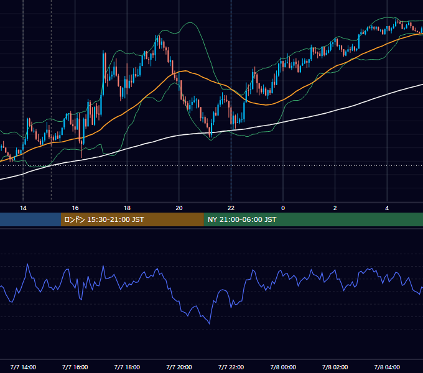The width and height of the screenshot is (423, 373).
Task: Click the 16 hour label on price chart axis
Action: [75, 208]
